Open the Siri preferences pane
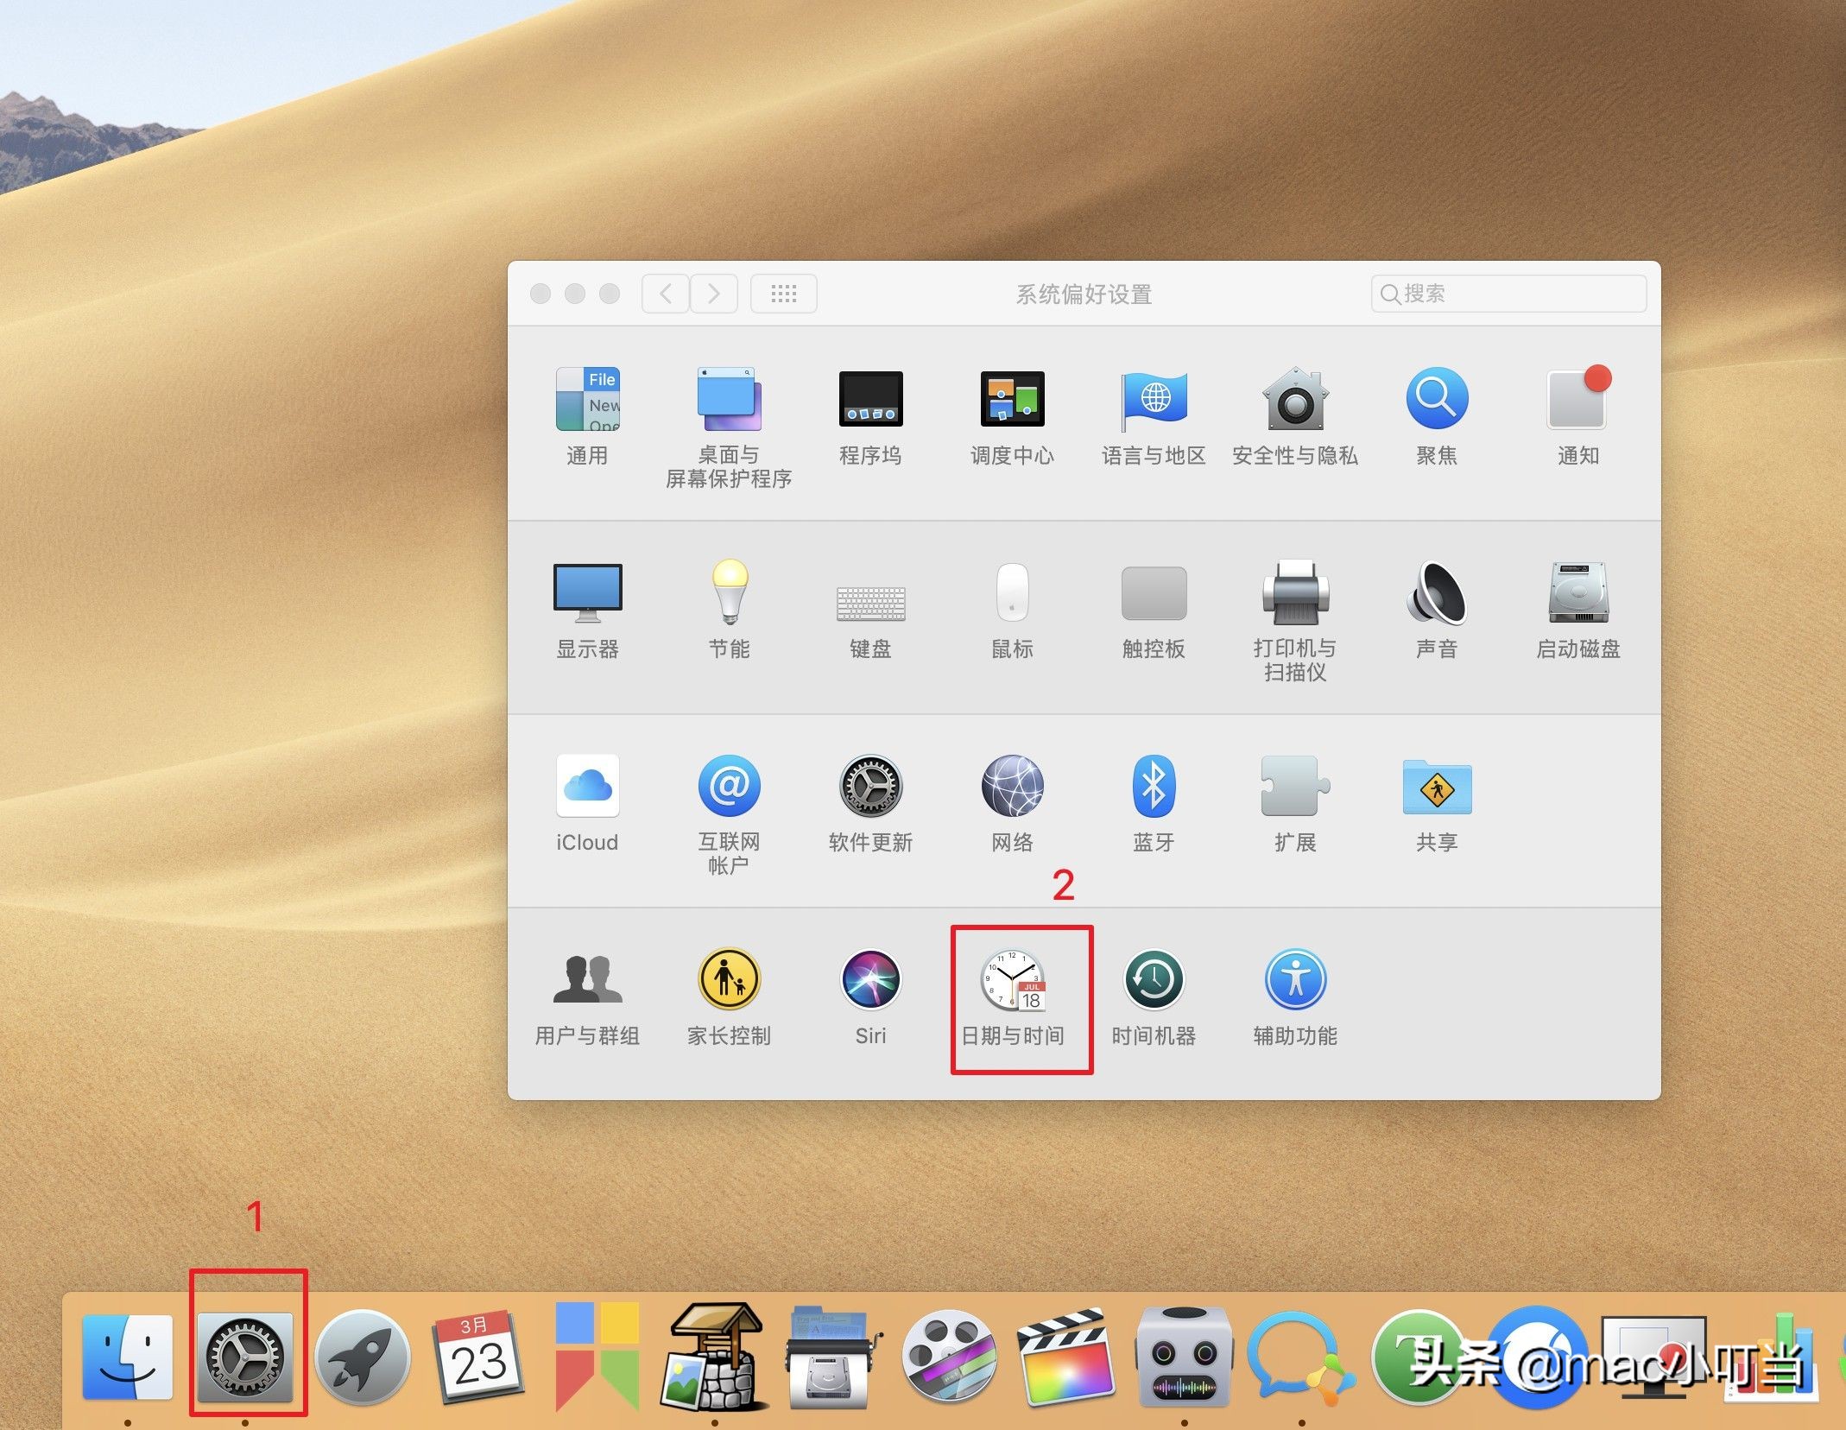Image resolution: width=1846 pixels, height=1430 pixels. [x=870, y=980]
